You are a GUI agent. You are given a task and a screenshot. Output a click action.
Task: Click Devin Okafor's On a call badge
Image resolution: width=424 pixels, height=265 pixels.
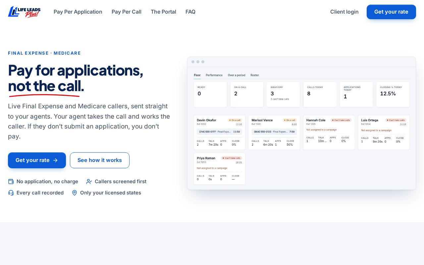[x=235, y=120]
